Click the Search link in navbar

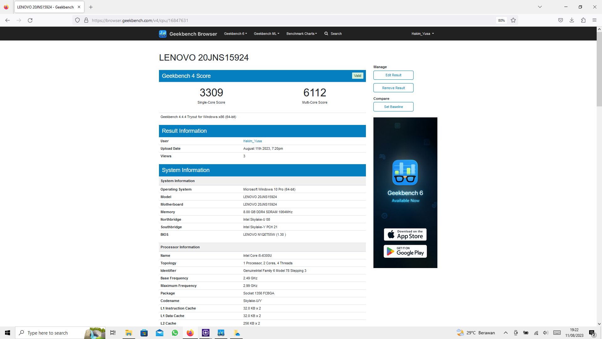pyautogui.click(x=336, y=34)
